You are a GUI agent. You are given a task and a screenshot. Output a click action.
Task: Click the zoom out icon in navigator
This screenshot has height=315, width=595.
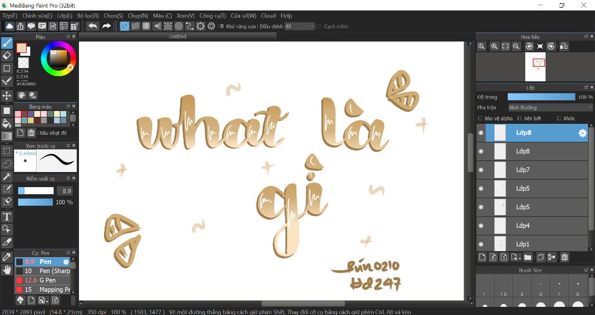tap(516, 46)
